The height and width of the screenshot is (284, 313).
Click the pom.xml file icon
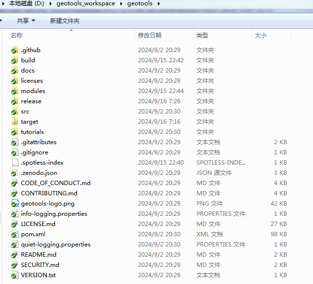(x=15, y=234)
